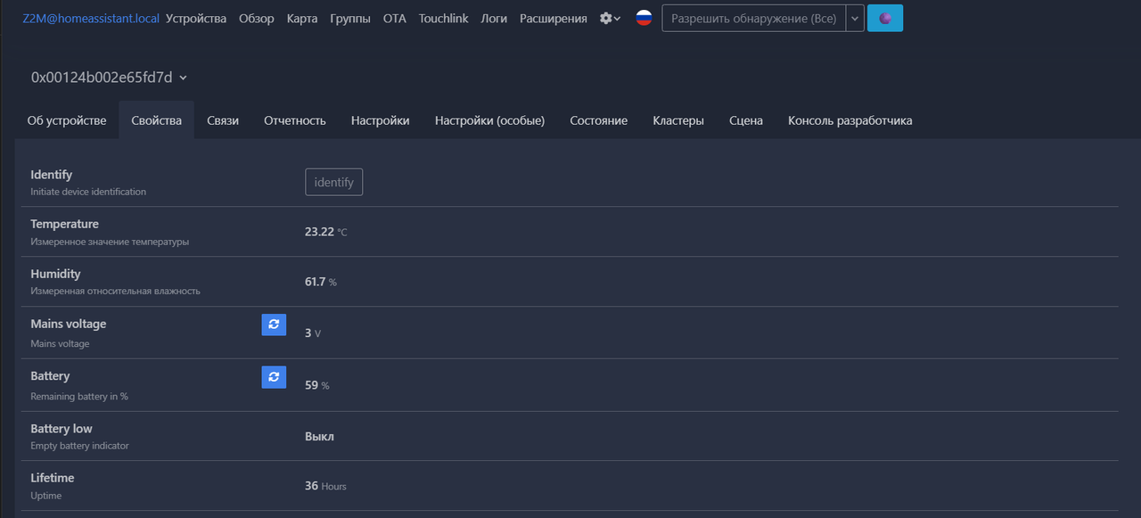Open Карта in the navigation bar
This screenshot has width=1141, height=518.
tap(302, 18)
